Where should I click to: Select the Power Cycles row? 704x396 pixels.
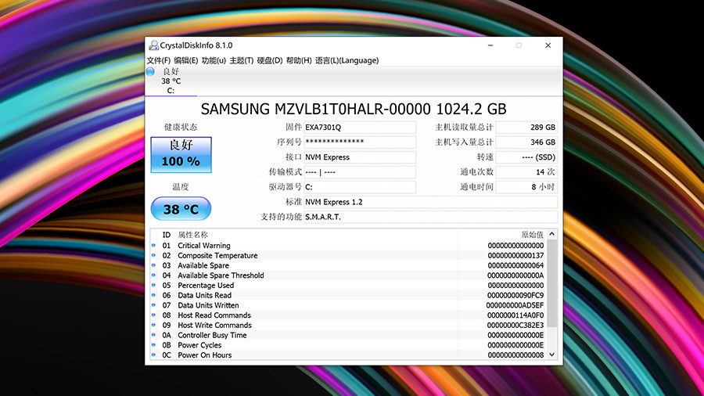click(x=348, y=345)
